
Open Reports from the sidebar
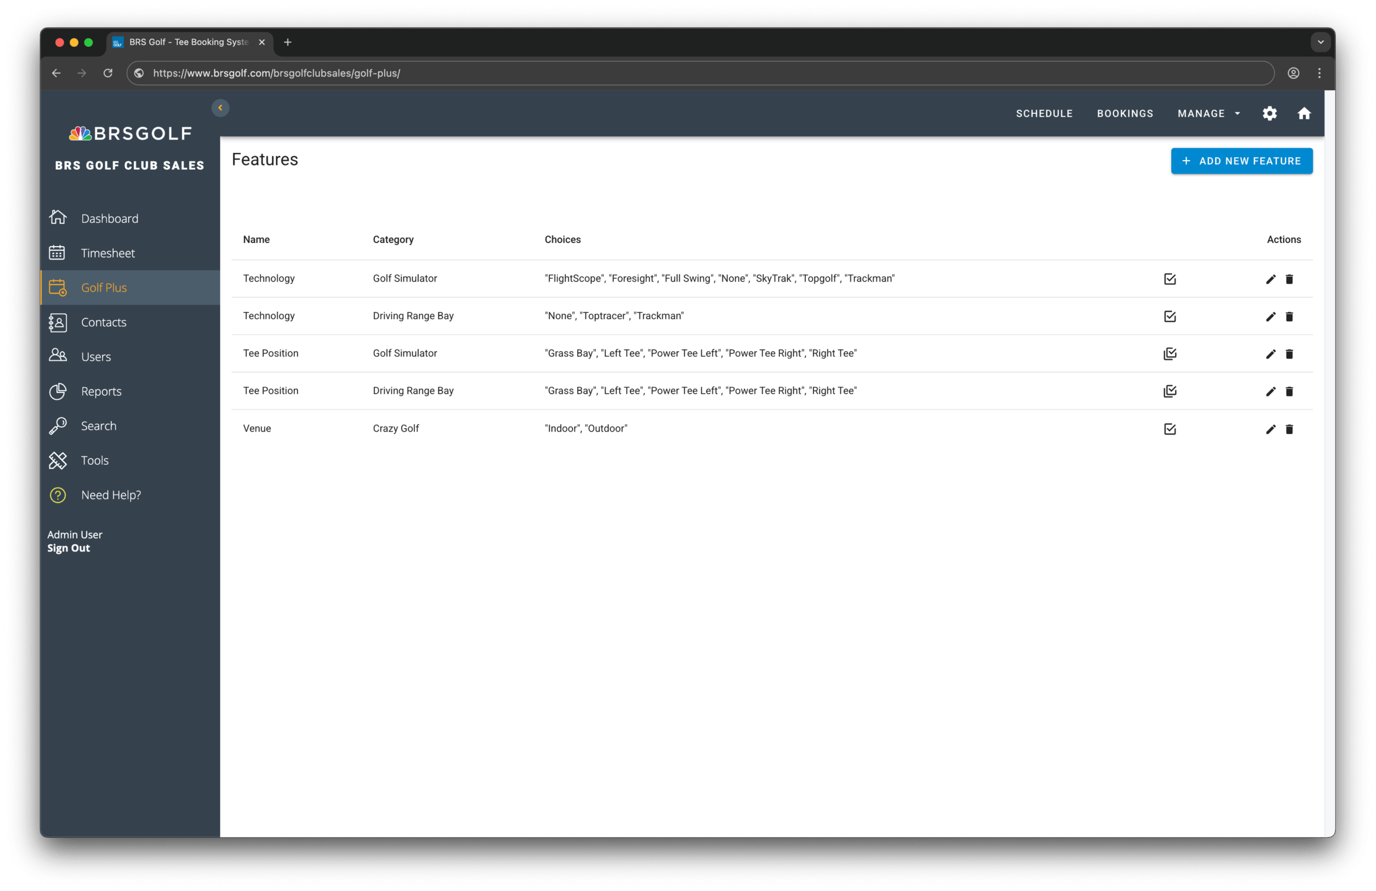pos(101,391)
